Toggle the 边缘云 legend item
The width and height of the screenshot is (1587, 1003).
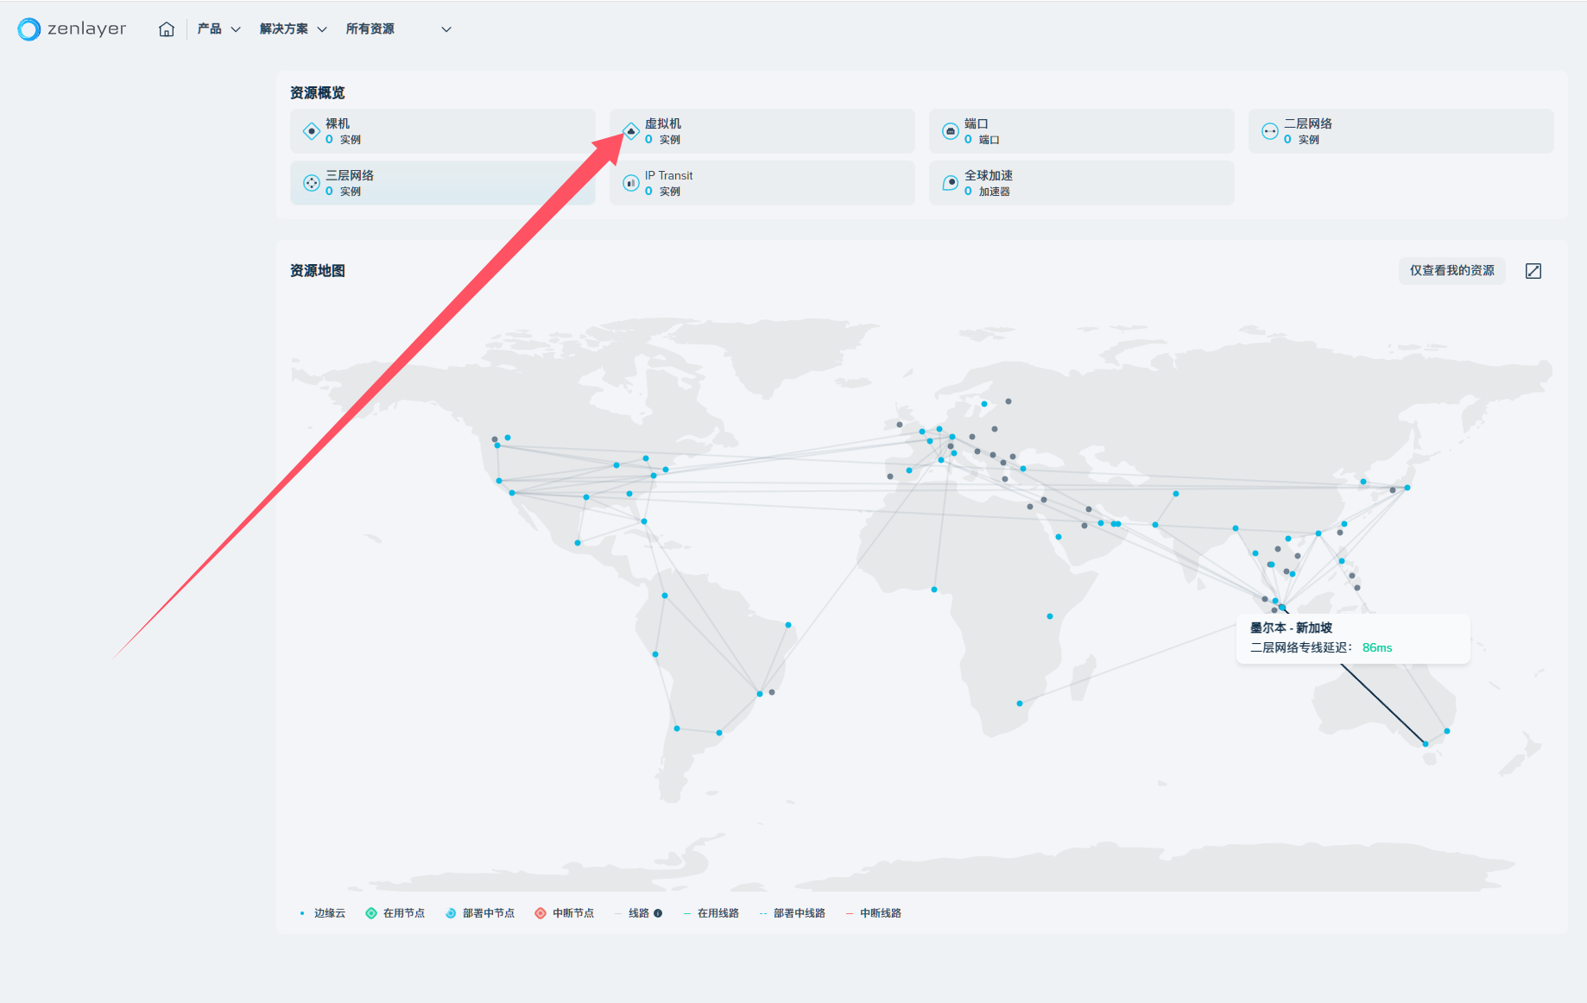322,913
